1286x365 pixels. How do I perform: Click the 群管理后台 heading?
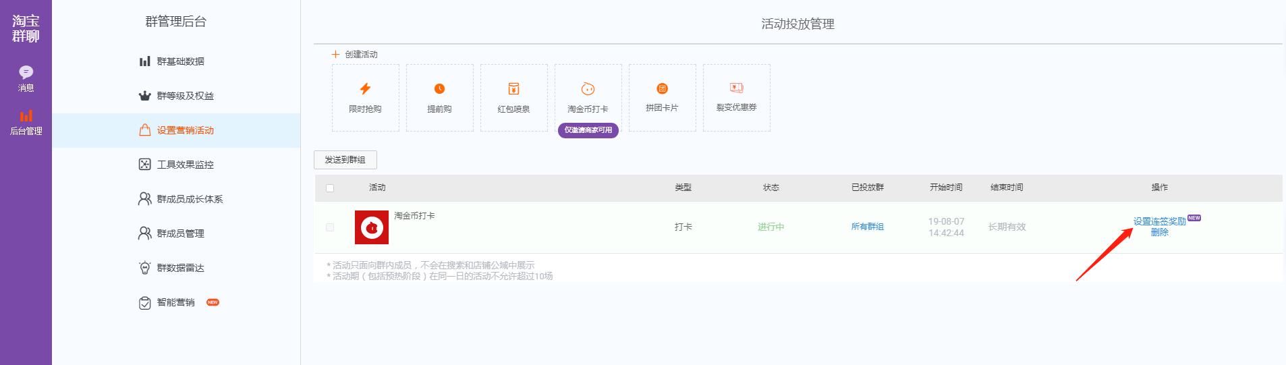pos(176,22)
